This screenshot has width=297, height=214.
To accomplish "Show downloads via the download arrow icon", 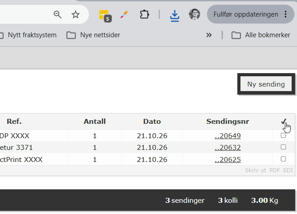I will pyautogui.click(x=175, y=16).
